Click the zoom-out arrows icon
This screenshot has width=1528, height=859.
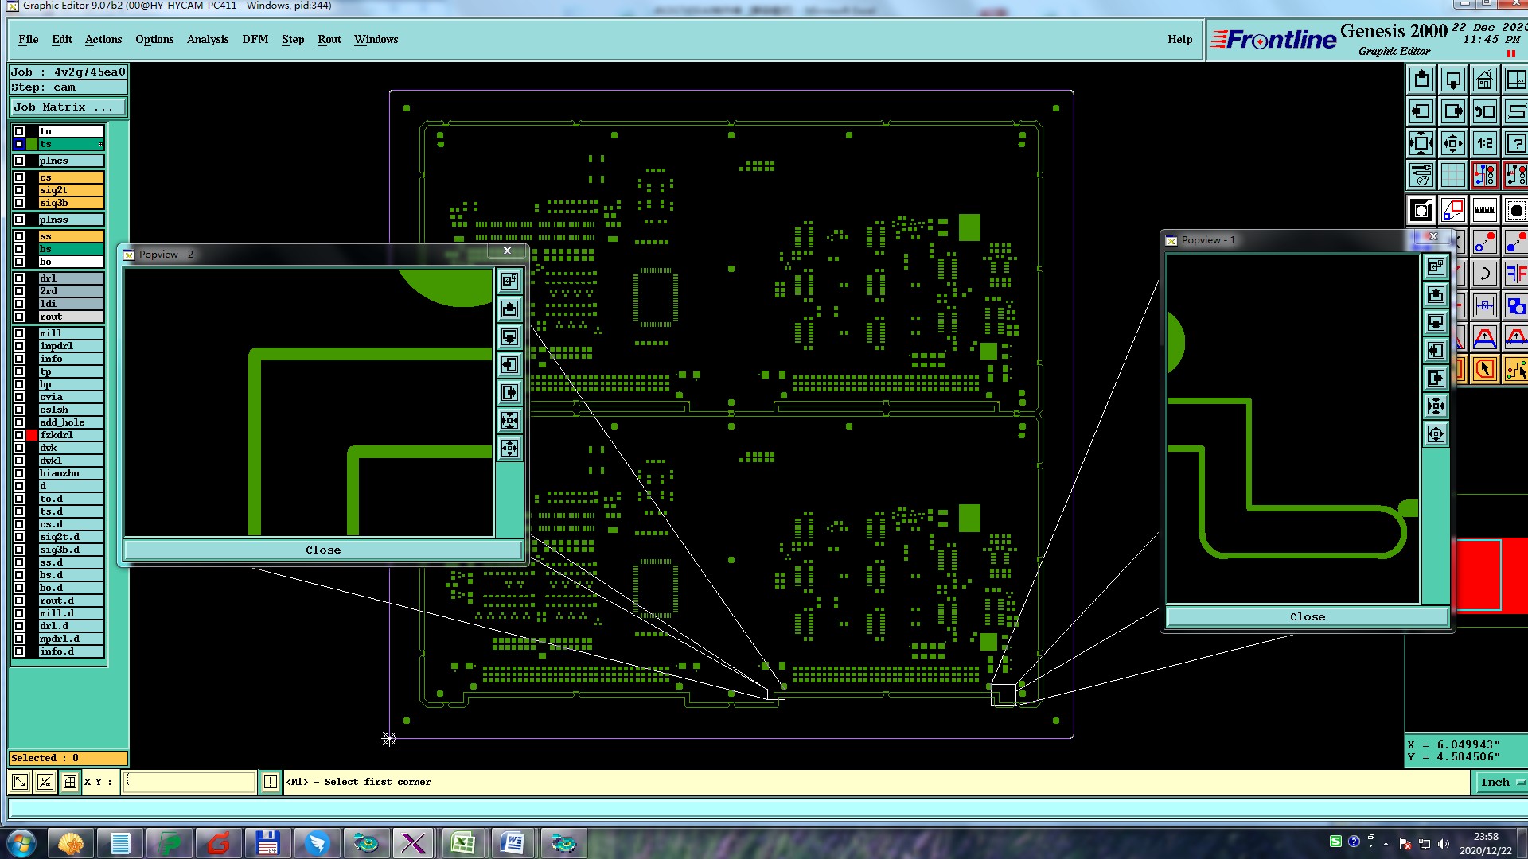(1452, 143)
